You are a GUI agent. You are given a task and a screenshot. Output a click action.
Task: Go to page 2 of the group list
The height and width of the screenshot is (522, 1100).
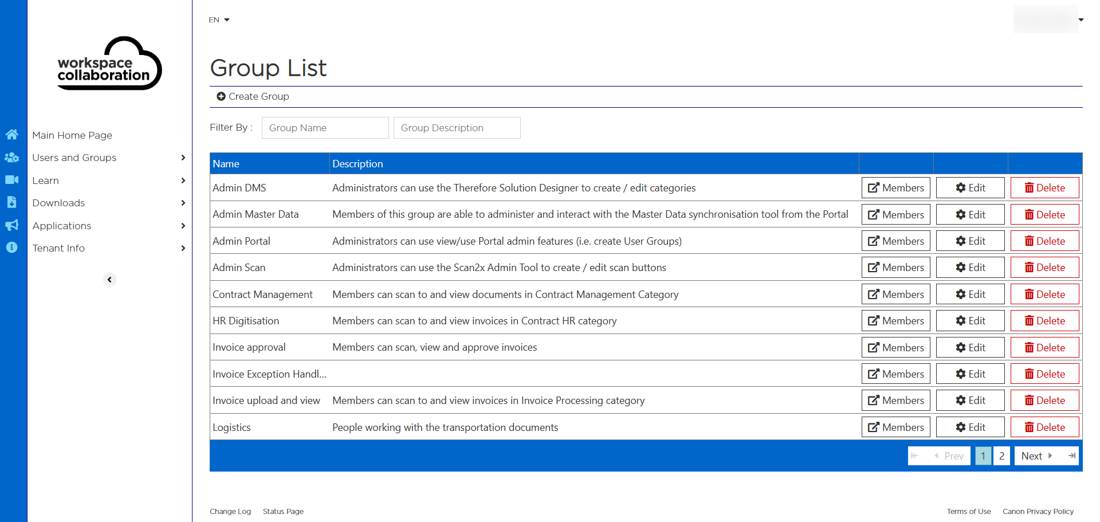point(1001,456)
